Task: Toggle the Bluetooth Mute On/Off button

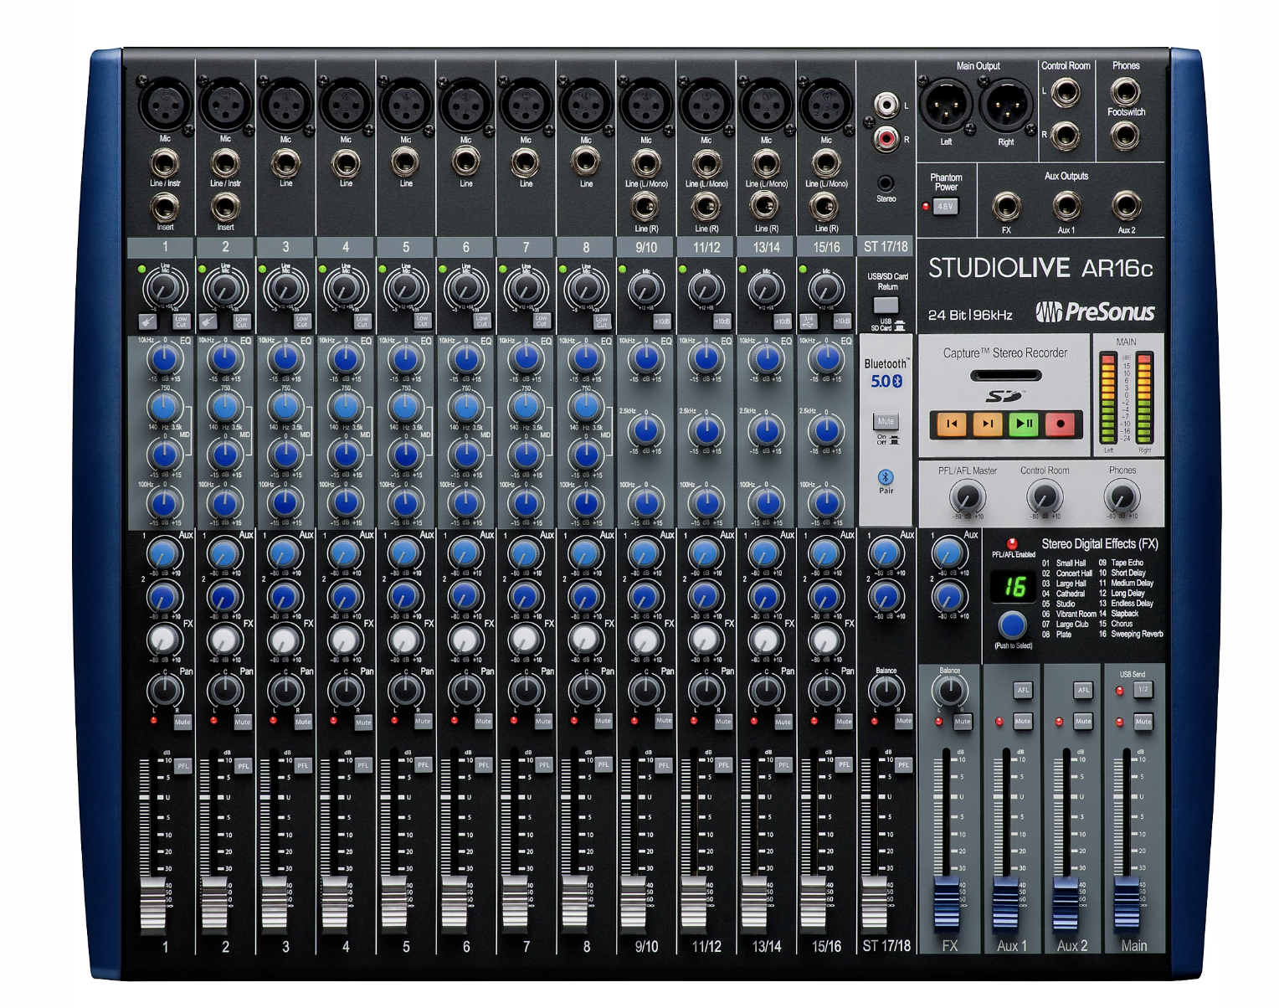Action: pyautogui.click(x=886, y=421)
